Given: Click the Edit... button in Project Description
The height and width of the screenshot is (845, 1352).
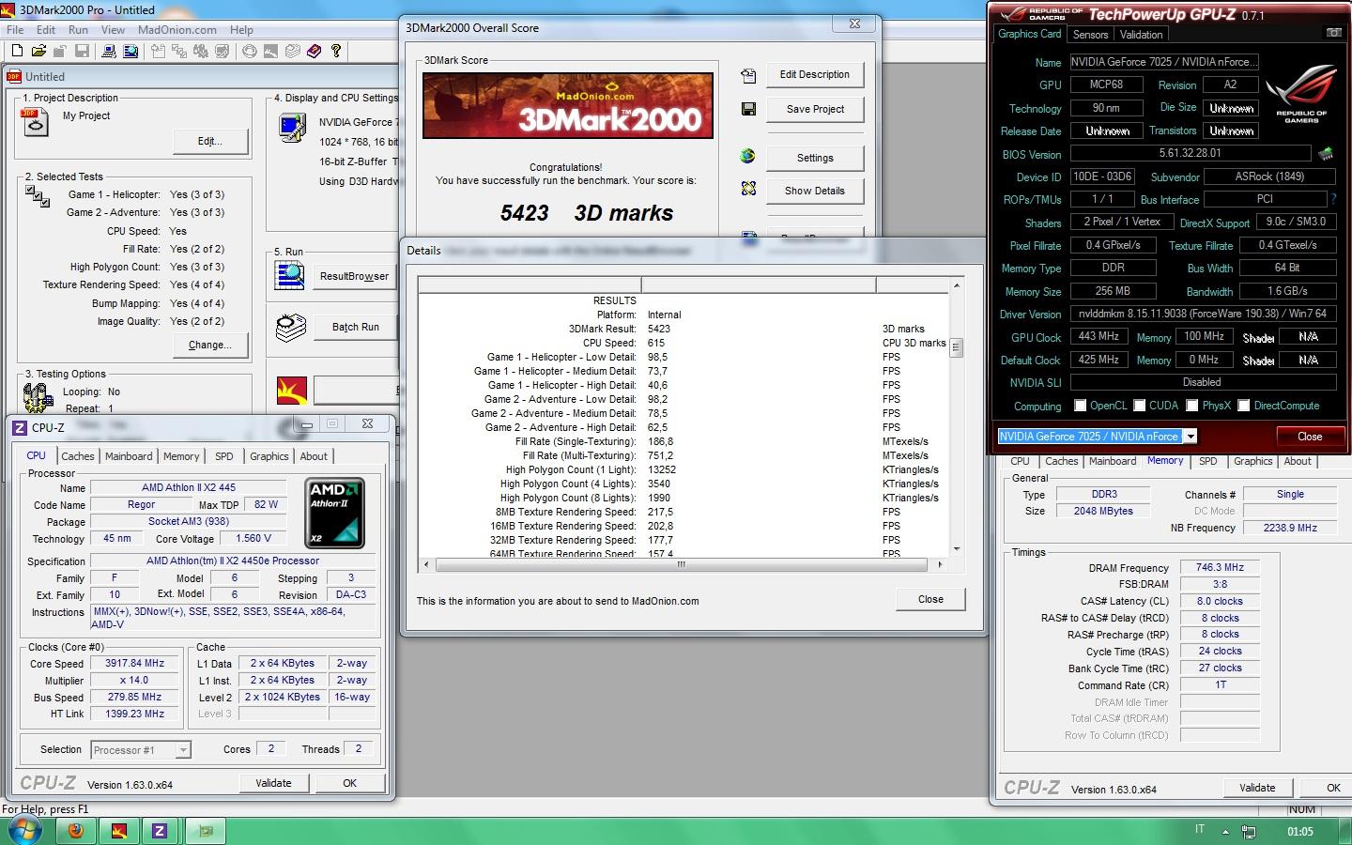Looking at the screenshot, I should (210, 141).
